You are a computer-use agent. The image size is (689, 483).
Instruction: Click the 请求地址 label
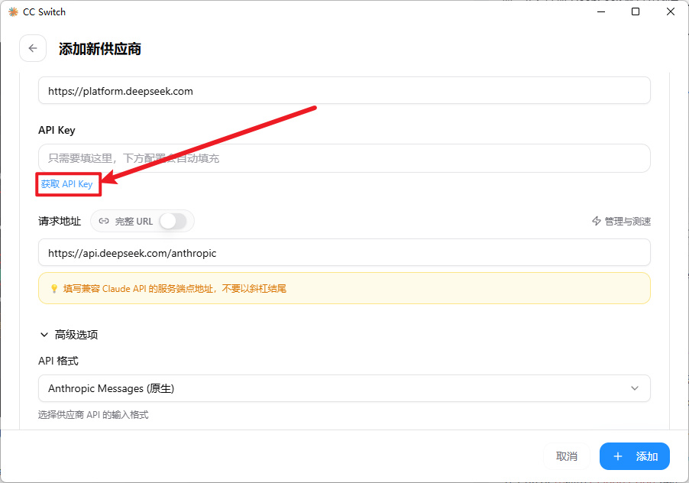pyautogui.click(x=60, y=221)
